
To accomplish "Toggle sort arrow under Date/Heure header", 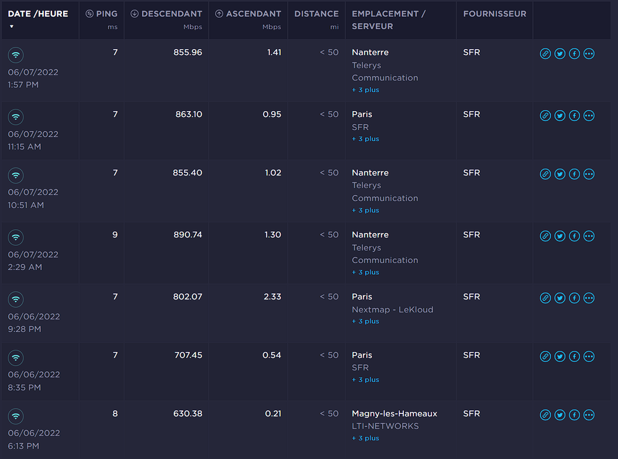I will (x=12, y=27).
